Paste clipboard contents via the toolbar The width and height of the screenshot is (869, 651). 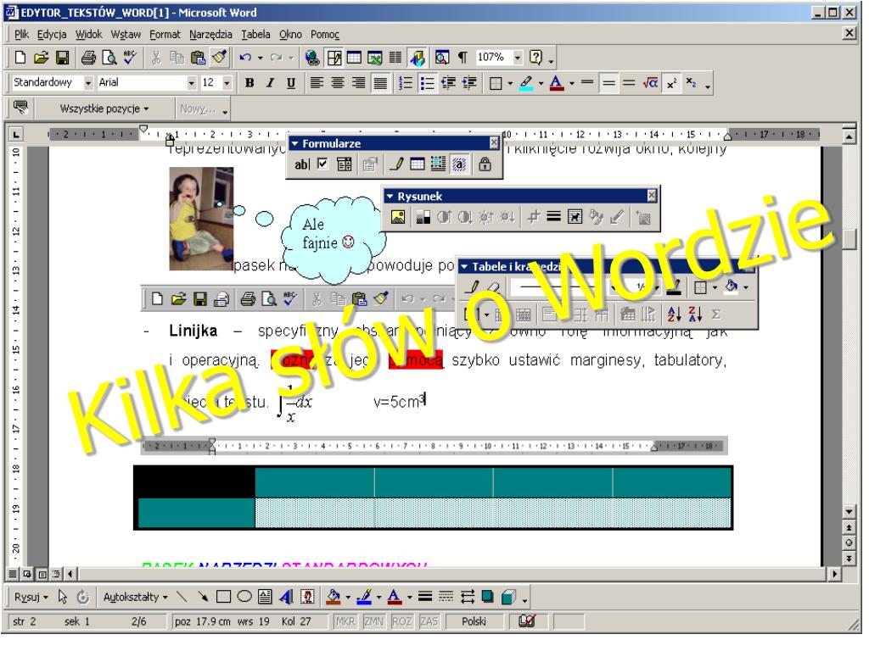tap(198, 58)
